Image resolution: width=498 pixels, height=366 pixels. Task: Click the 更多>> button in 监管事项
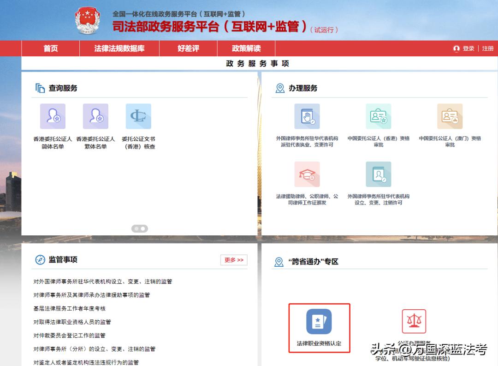(233, 260)
